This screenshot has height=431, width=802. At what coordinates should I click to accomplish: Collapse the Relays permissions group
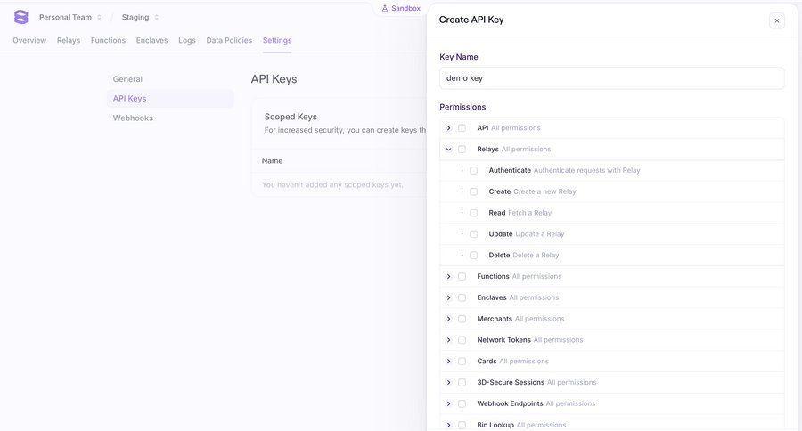coord(448,150)
